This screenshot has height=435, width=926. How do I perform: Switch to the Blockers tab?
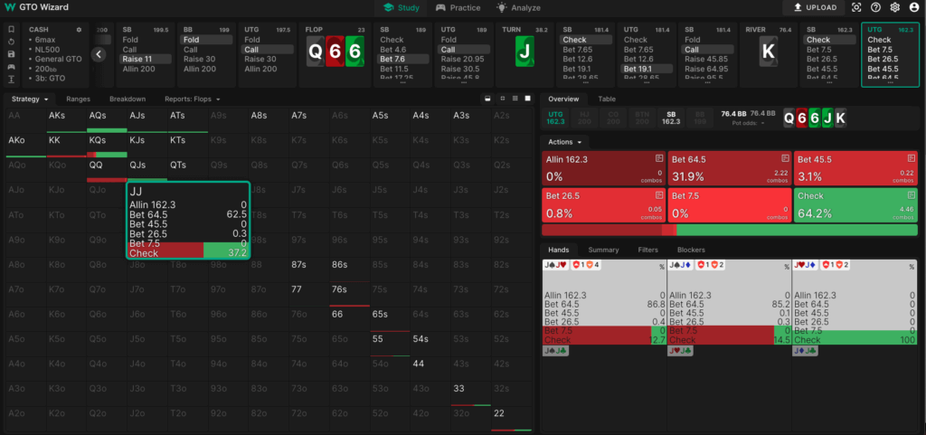click(691, 250)
